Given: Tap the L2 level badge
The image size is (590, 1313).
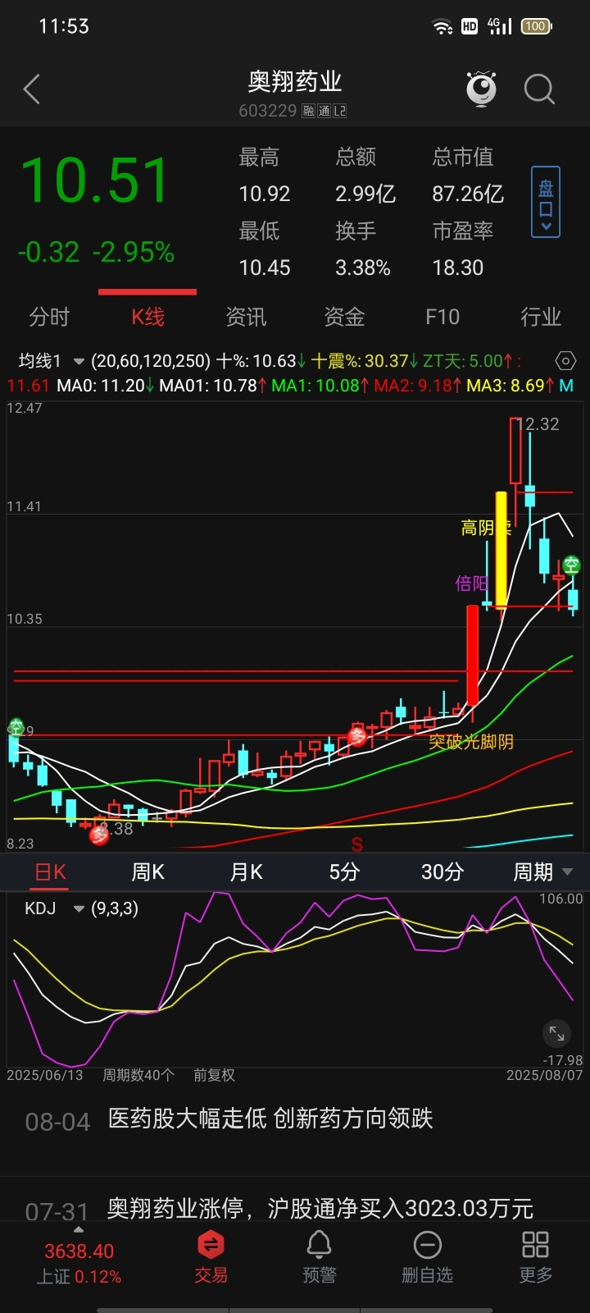Looking at the screenshot, I should tap(339, 111).
